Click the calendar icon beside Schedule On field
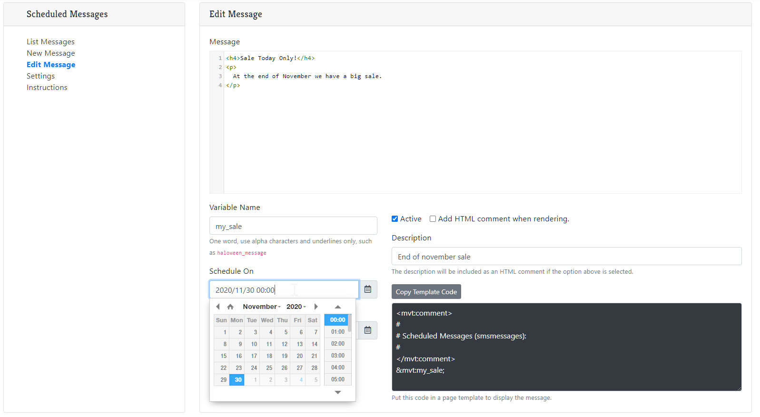Image resolution: width=760 pixels, height=417 pixels. point(368,289)
